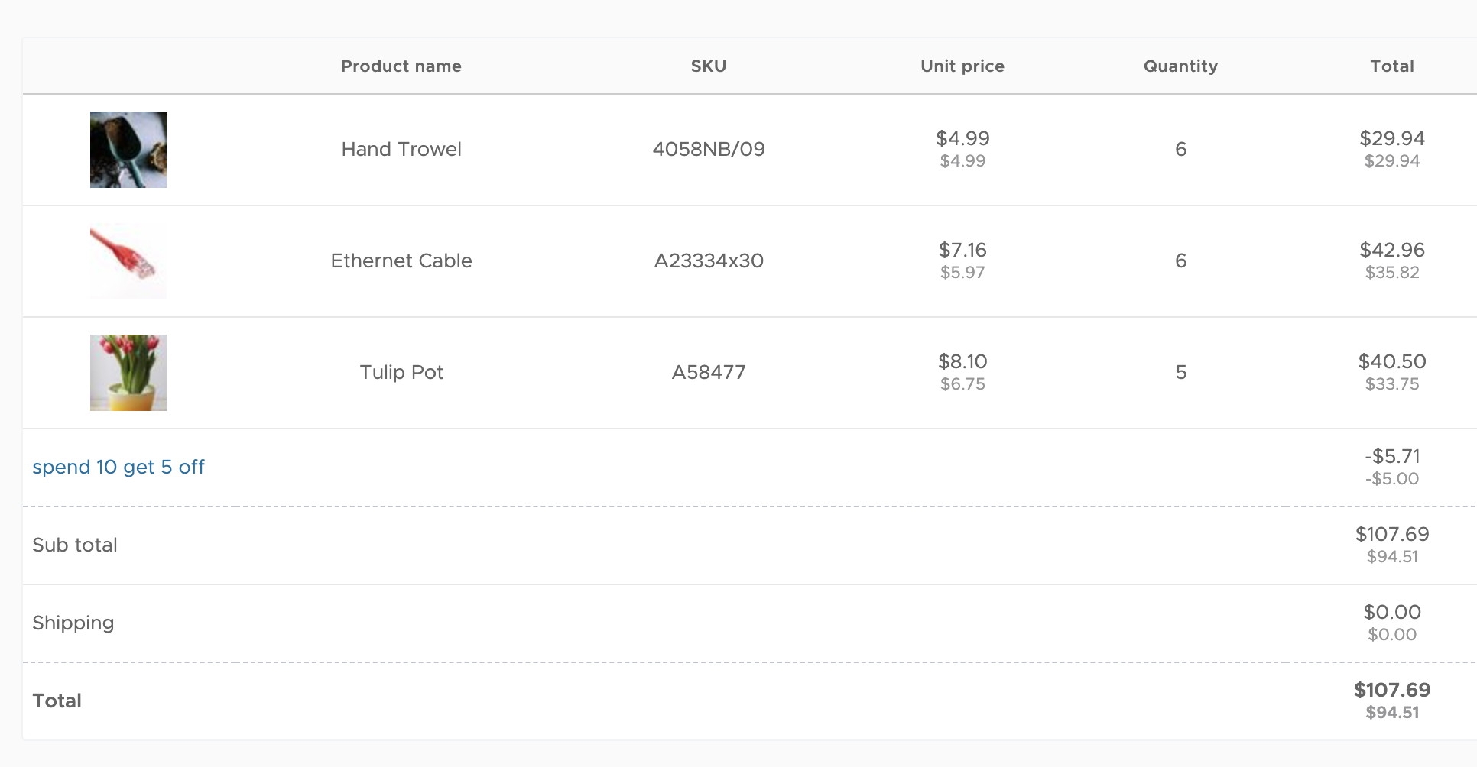Open the 'spend 10 get 5 off' promotion link
This screenshot has height=767, width=1477.
(x=118, y=467)
